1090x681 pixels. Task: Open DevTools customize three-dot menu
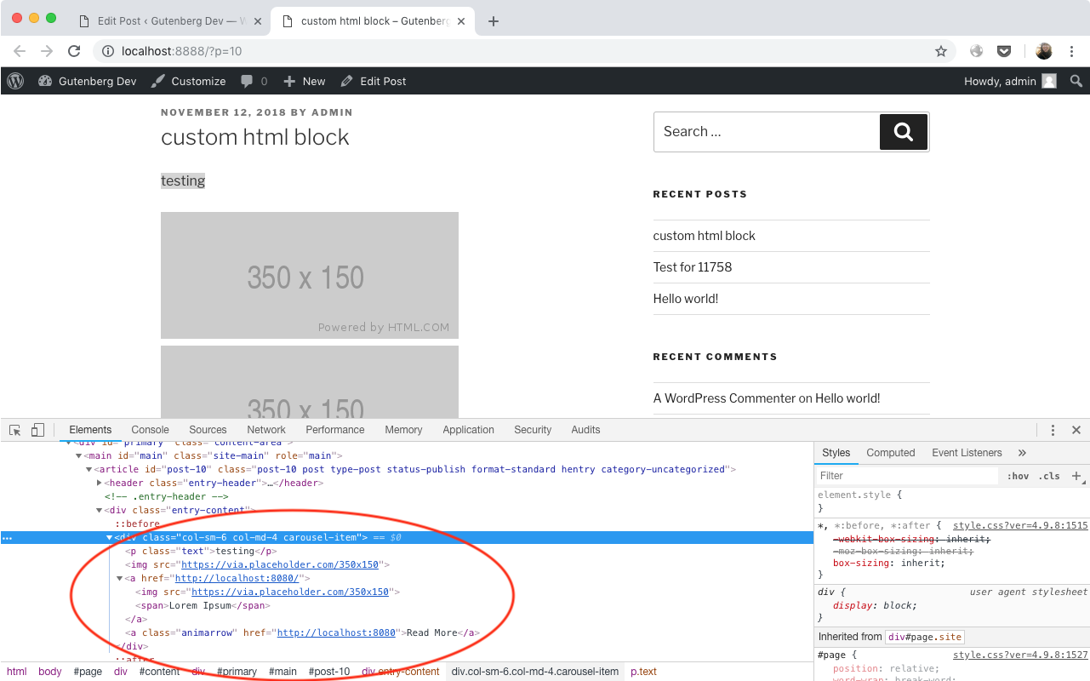tap(1053, 430)
